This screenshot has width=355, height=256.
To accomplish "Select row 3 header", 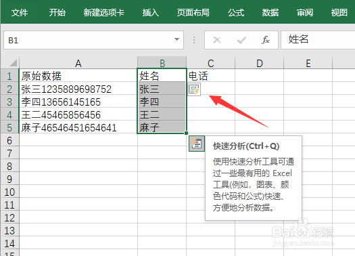I will pos(9,102).
